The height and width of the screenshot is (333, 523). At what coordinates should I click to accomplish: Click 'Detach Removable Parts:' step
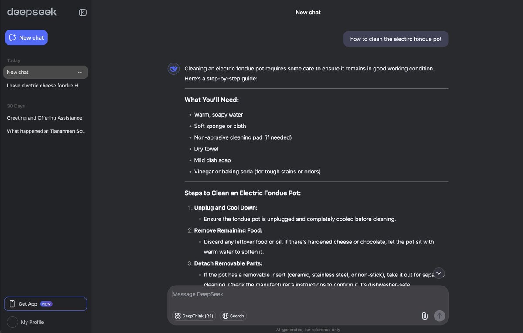click(x=228, y=263)
